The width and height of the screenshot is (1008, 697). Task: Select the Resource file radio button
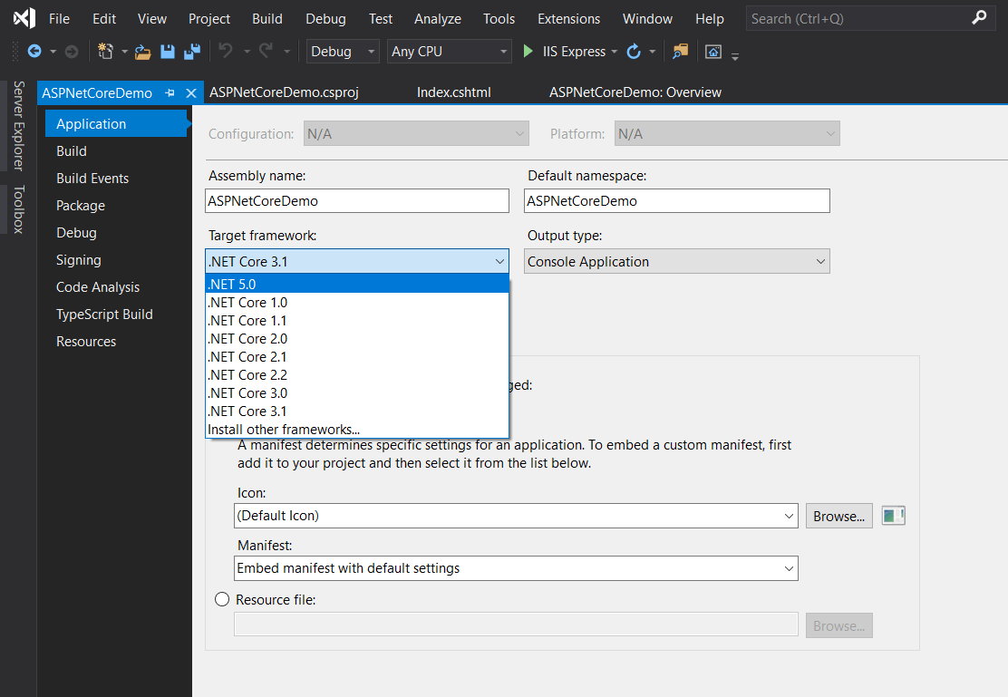coord(222,599)
